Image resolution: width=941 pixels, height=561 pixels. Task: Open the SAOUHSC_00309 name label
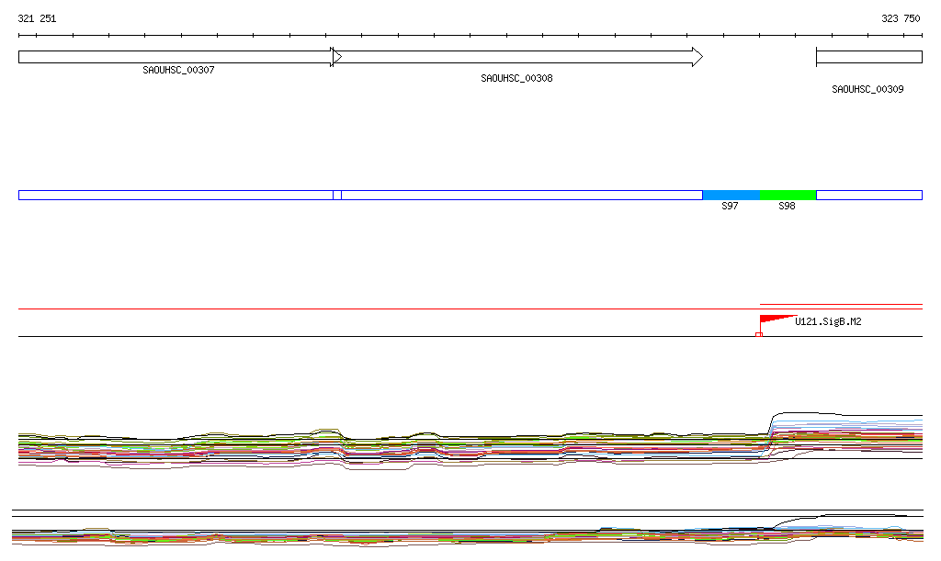point(867,90)
